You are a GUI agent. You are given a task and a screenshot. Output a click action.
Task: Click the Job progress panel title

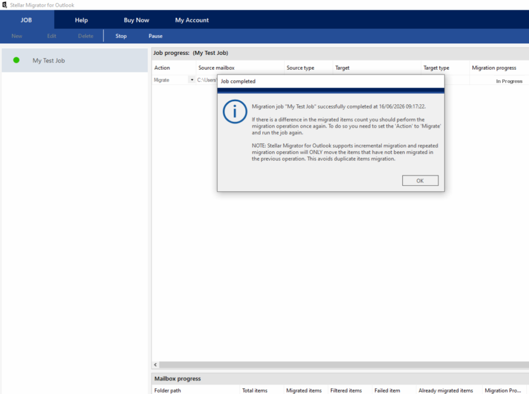tap(191, 53)
